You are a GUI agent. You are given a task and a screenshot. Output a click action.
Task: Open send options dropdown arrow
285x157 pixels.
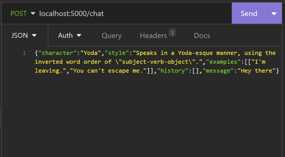click(274, 13)
